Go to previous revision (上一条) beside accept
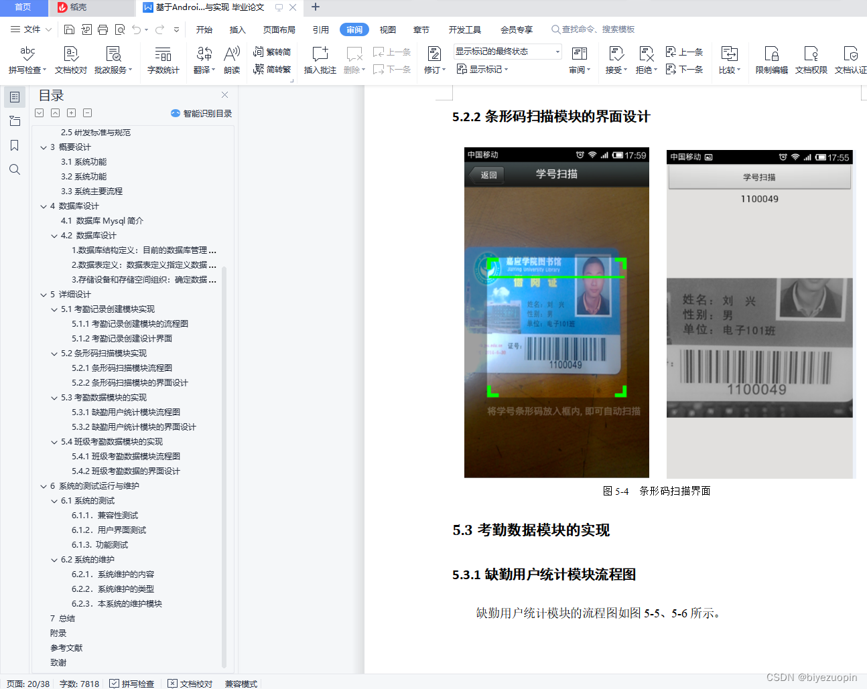The image size is (867, 689). (684, 52)
